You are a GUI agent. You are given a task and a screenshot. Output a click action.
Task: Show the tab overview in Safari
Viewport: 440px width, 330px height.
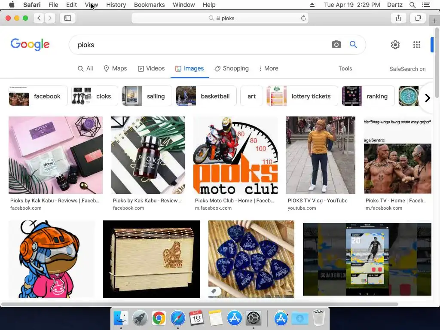click(418, 18)
